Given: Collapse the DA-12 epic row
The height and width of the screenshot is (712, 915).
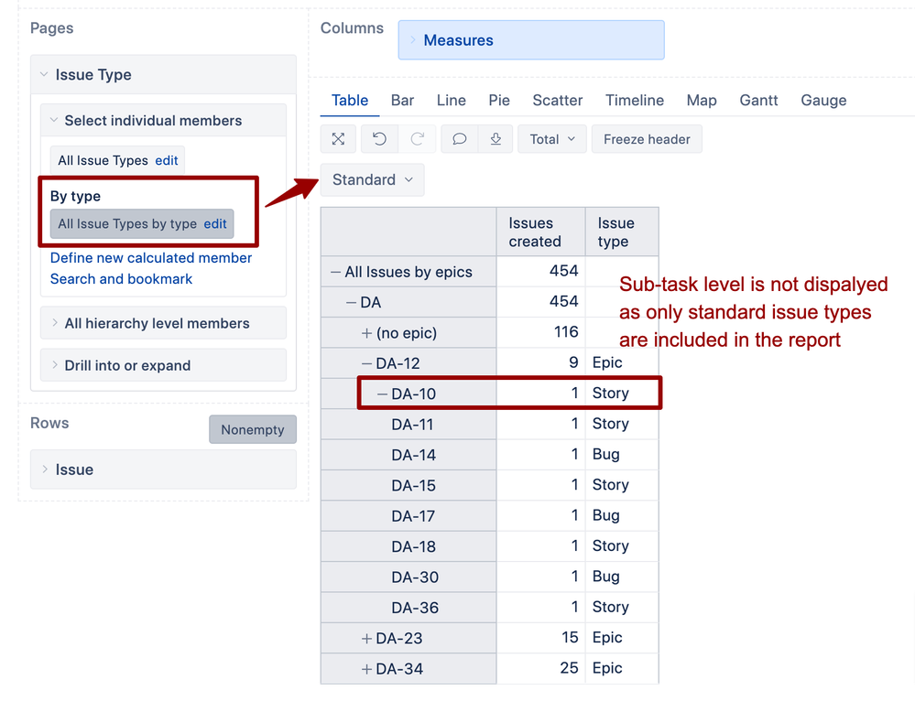Looking at the screenshot, I should [x=366, y=364].
